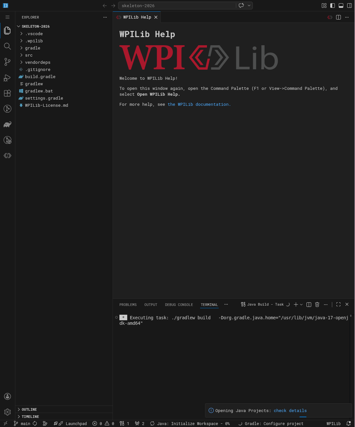Open the Search view in activity bar
355x427 pixels.
[x=7, y=46]
